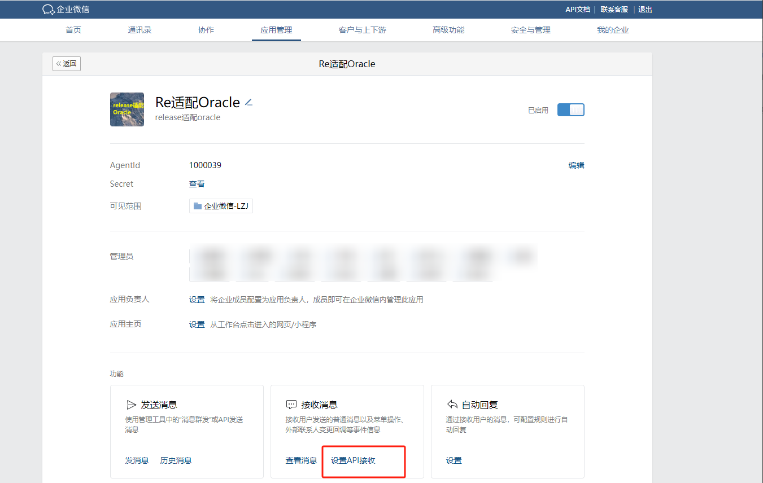Click 设置 for 应用主页
This screenshot has width=763, height=483.
pyautogui.click(x=197, y=324)
